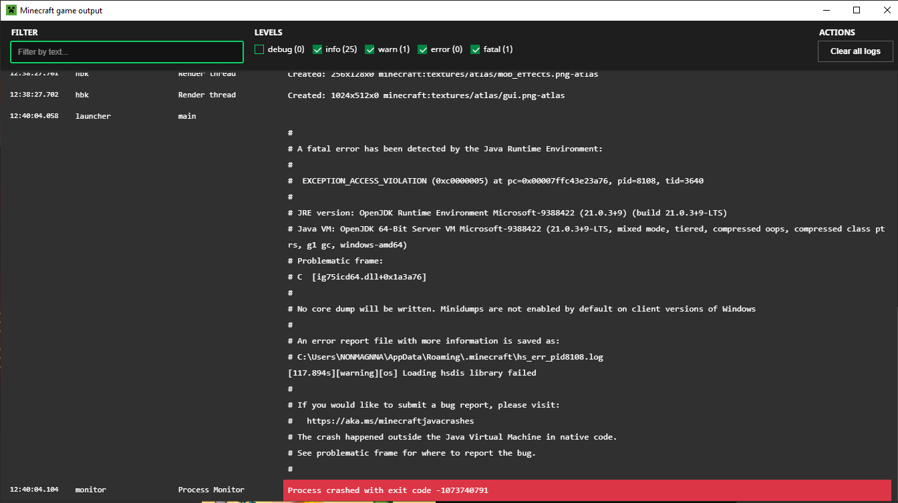Viewport: 898px width, 503px height.
Task: Click the EXCEPTION_ACCESS_VIOLATION error line
Action: 495,181
